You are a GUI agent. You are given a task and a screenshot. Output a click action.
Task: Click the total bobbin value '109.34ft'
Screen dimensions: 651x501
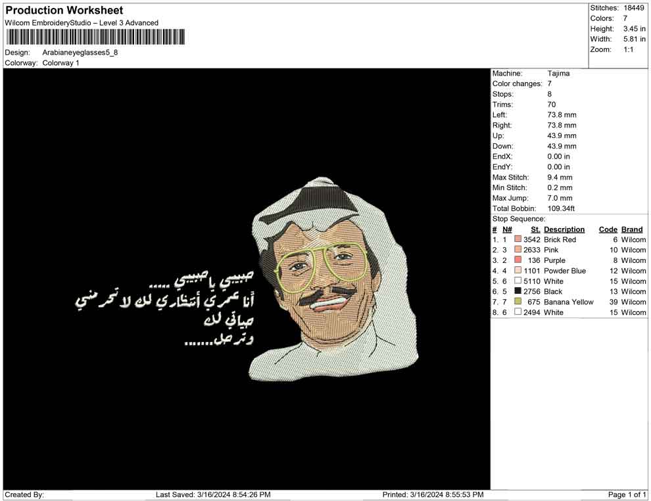[561, 208]
